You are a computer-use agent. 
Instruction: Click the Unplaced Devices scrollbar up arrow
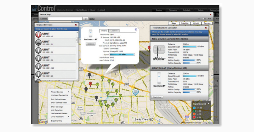pos(77,32)
